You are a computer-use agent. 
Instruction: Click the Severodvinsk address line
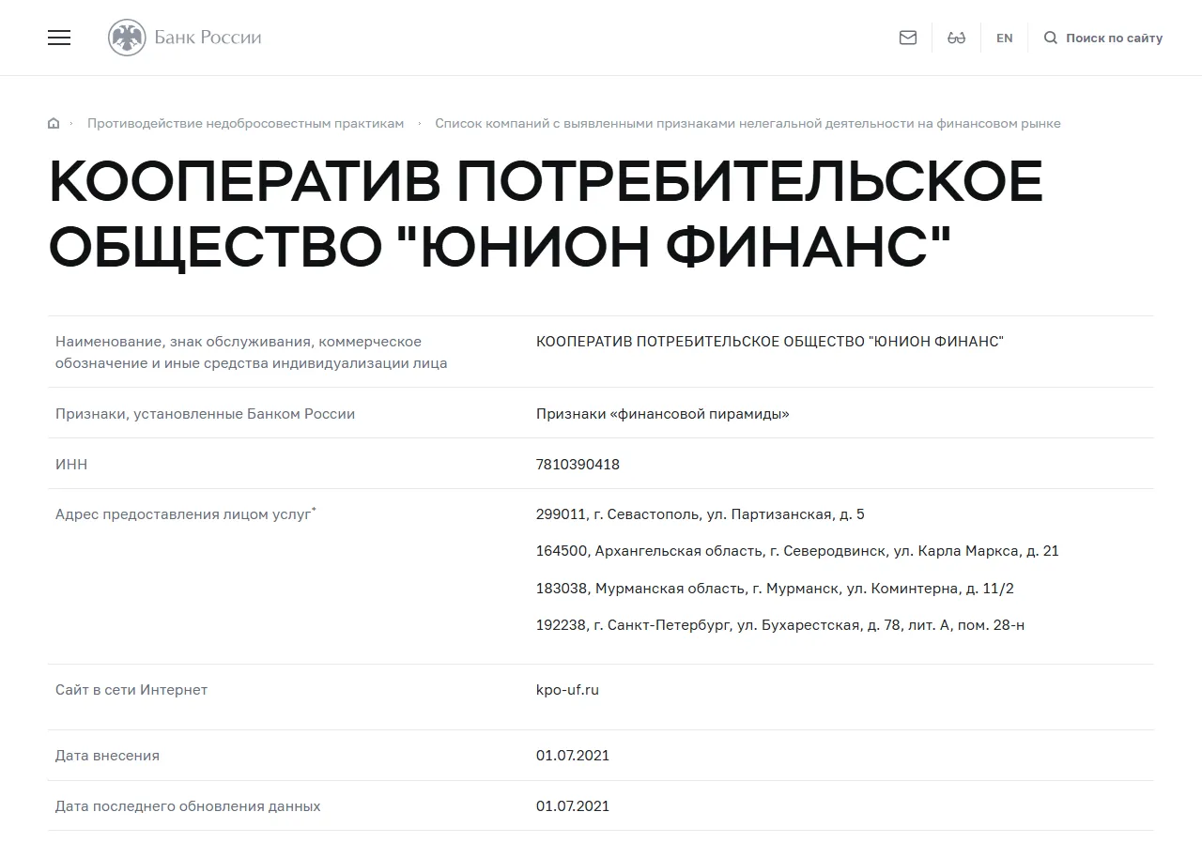(x=797, y=551)
